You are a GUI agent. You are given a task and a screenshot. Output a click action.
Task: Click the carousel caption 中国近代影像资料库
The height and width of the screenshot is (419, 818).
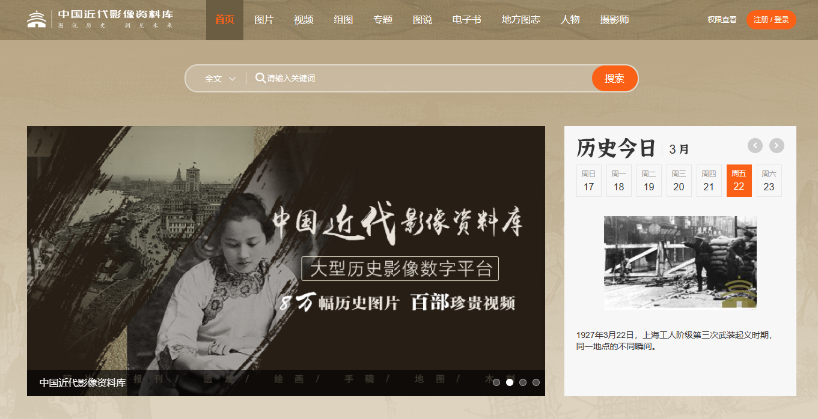pos(83,383)
